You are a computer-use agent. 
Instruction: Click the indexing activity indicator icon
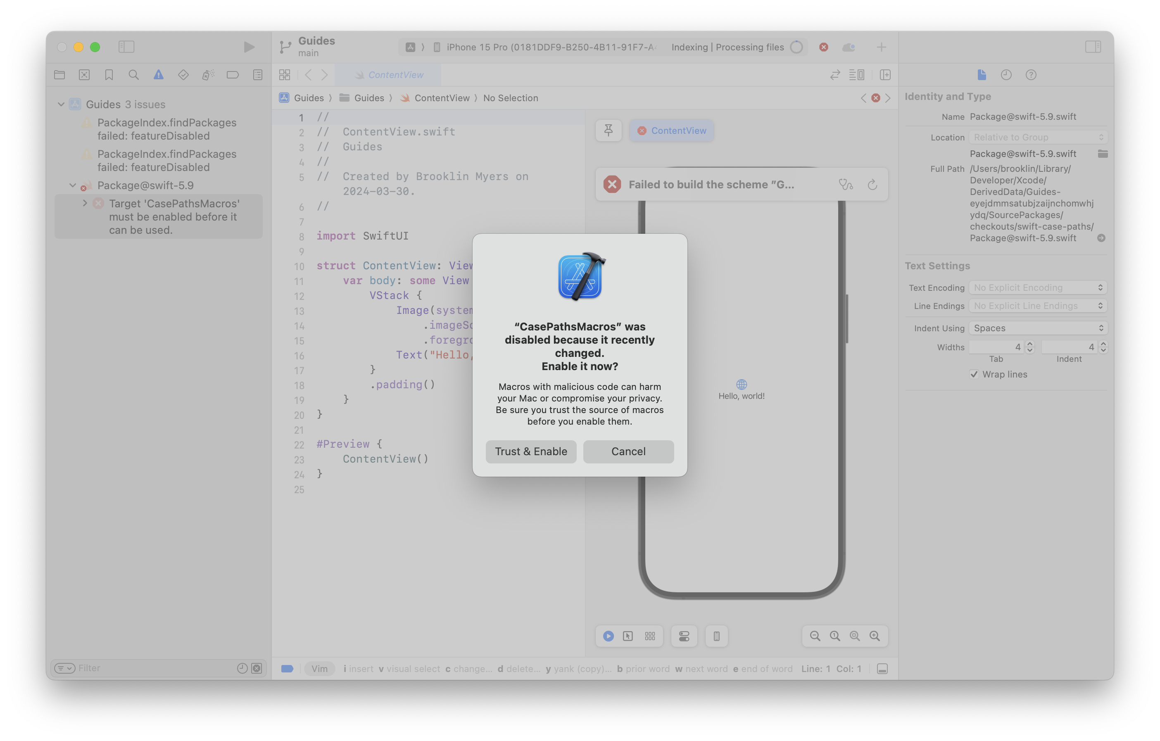pyautogui.click(x=795, y=47)
